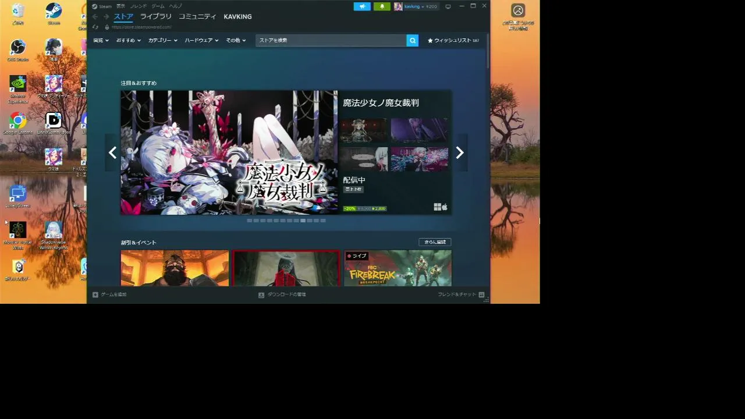Viewport: 745px width, 419px height.
Task: Expand the その他 dropdown
Action: [236, 41]
